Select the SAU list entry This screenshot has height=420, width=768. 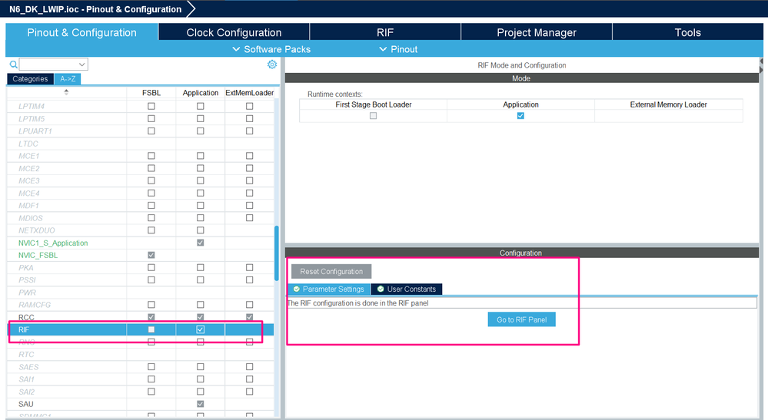point(26,404)
